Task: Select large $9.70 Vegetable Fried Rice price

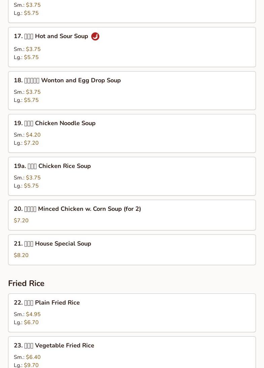Action: [x=31, y=365]
